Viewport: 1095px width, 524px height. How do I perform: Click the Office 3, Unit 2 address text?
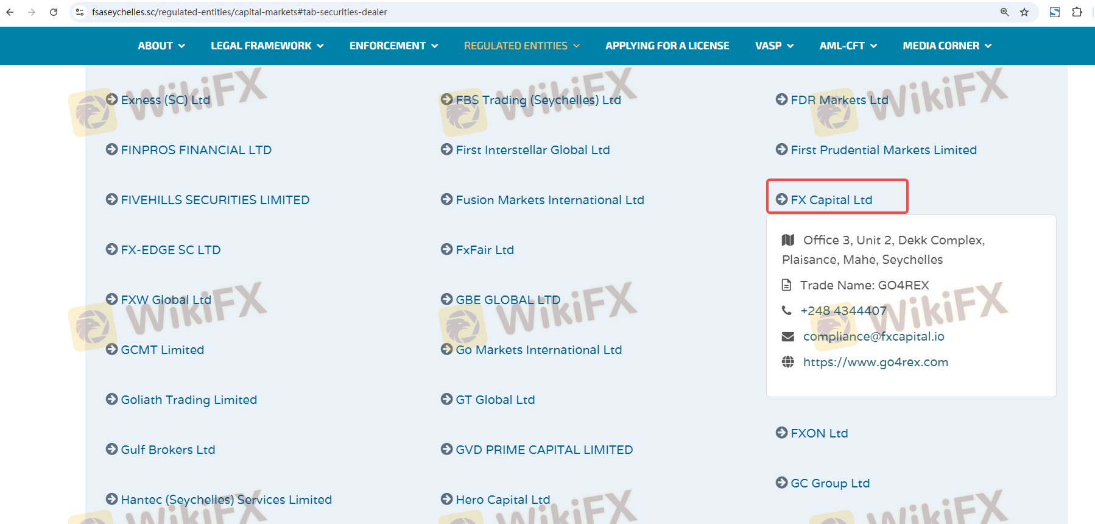884,250
